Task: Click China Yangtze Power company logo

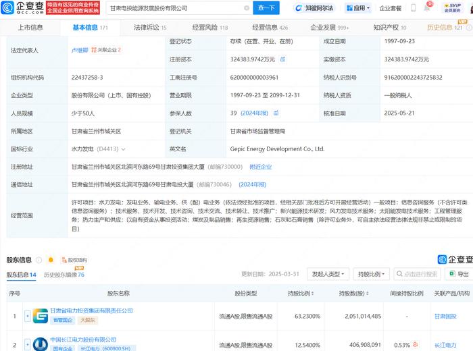Action: [41, 344]
